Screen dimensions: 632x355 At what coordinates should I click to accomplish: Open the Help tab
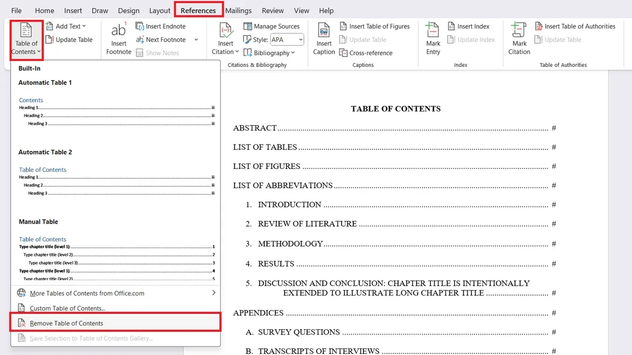(x=327, y=11)
